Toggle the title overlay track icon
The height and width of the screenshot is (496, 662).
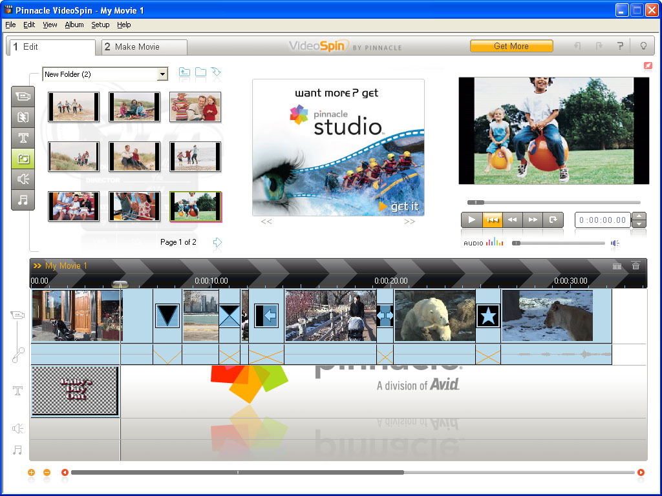click(17, 391)
